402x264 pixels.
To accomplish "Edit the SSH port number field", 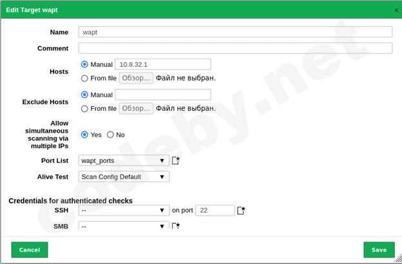I will coord(215,211).
